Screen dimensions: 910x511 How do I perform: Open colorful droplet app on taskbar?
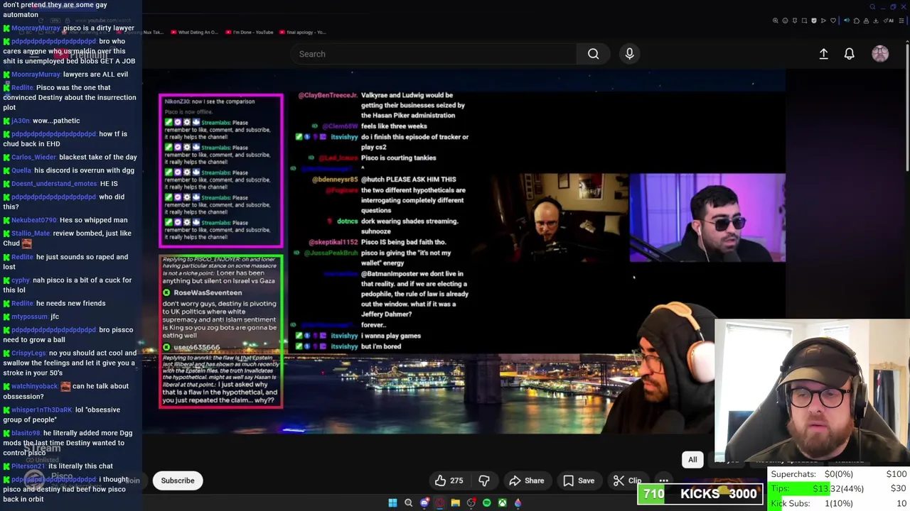(518, 502)
